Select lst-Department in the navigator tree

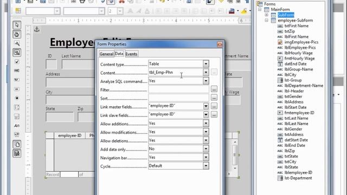point(298,178)
